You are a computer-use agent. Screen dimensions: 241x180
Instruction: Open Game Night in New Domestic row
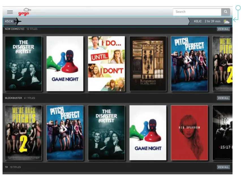pyautogui.click(x=65, y=64)
